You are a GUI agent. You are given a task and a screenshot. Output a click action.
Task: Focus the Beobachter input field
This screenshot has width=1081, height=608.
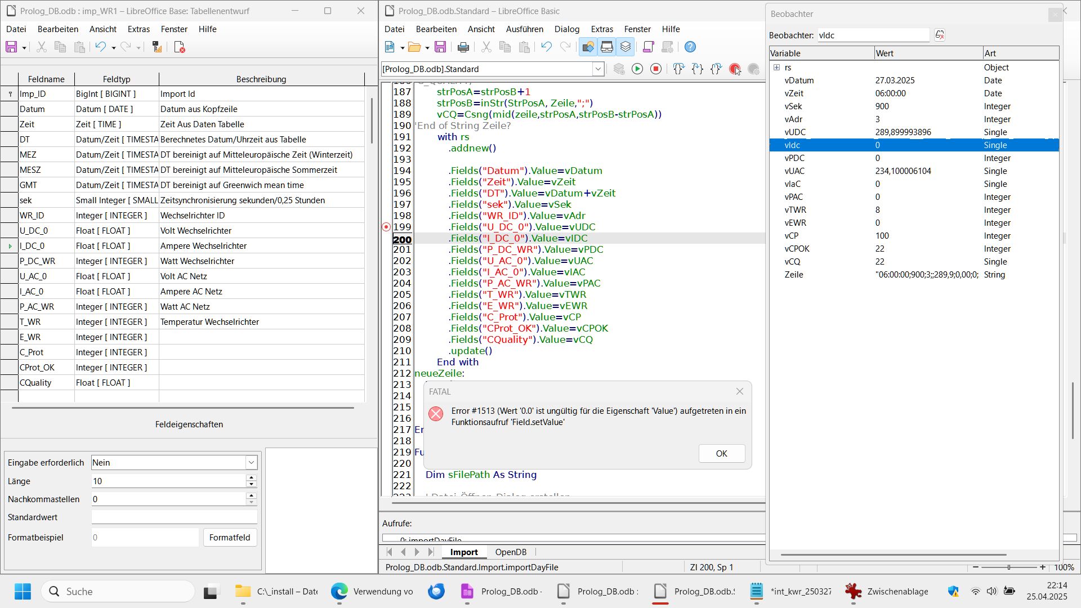(873, 35)
